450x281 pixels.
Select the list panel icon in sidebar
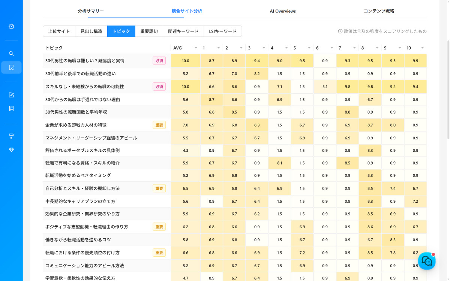coord(11,109)
